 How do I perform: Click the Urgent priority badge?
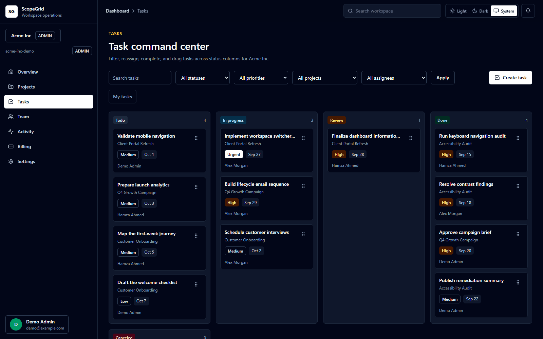234,154
